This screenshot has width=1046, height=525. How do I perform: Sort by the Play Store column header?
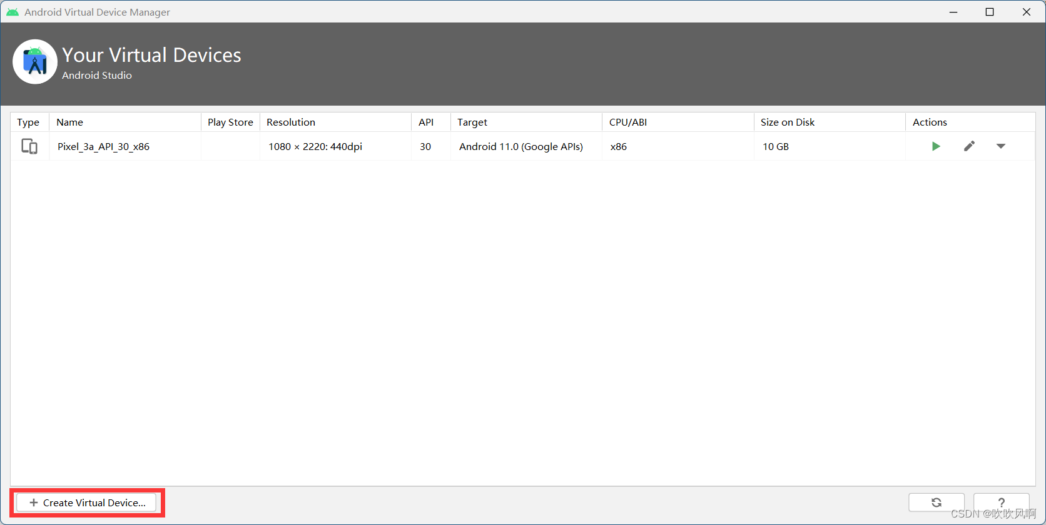(230, 122)
